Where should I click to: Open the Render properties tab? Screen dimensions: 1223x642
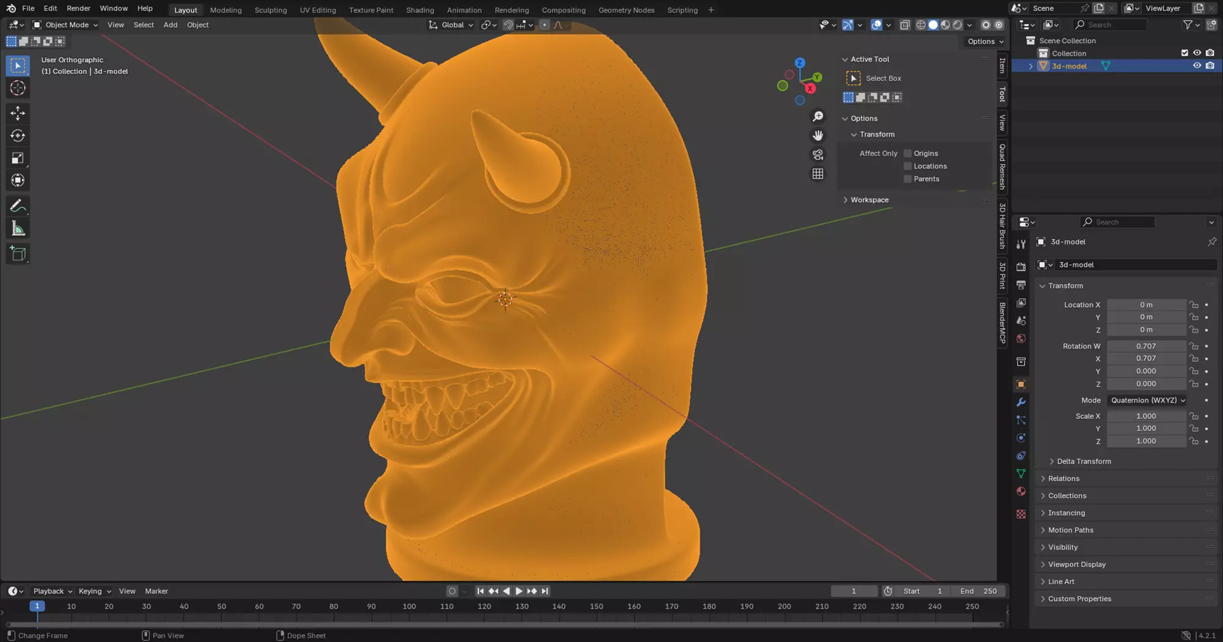coord(1021,267)
